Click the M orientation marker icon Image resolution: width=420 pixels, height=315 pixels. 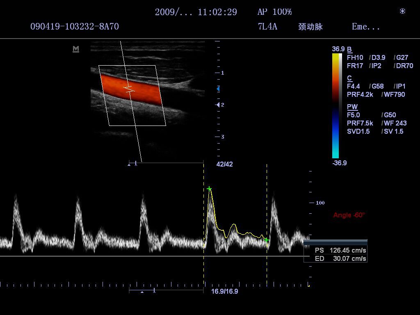(75, 49)
